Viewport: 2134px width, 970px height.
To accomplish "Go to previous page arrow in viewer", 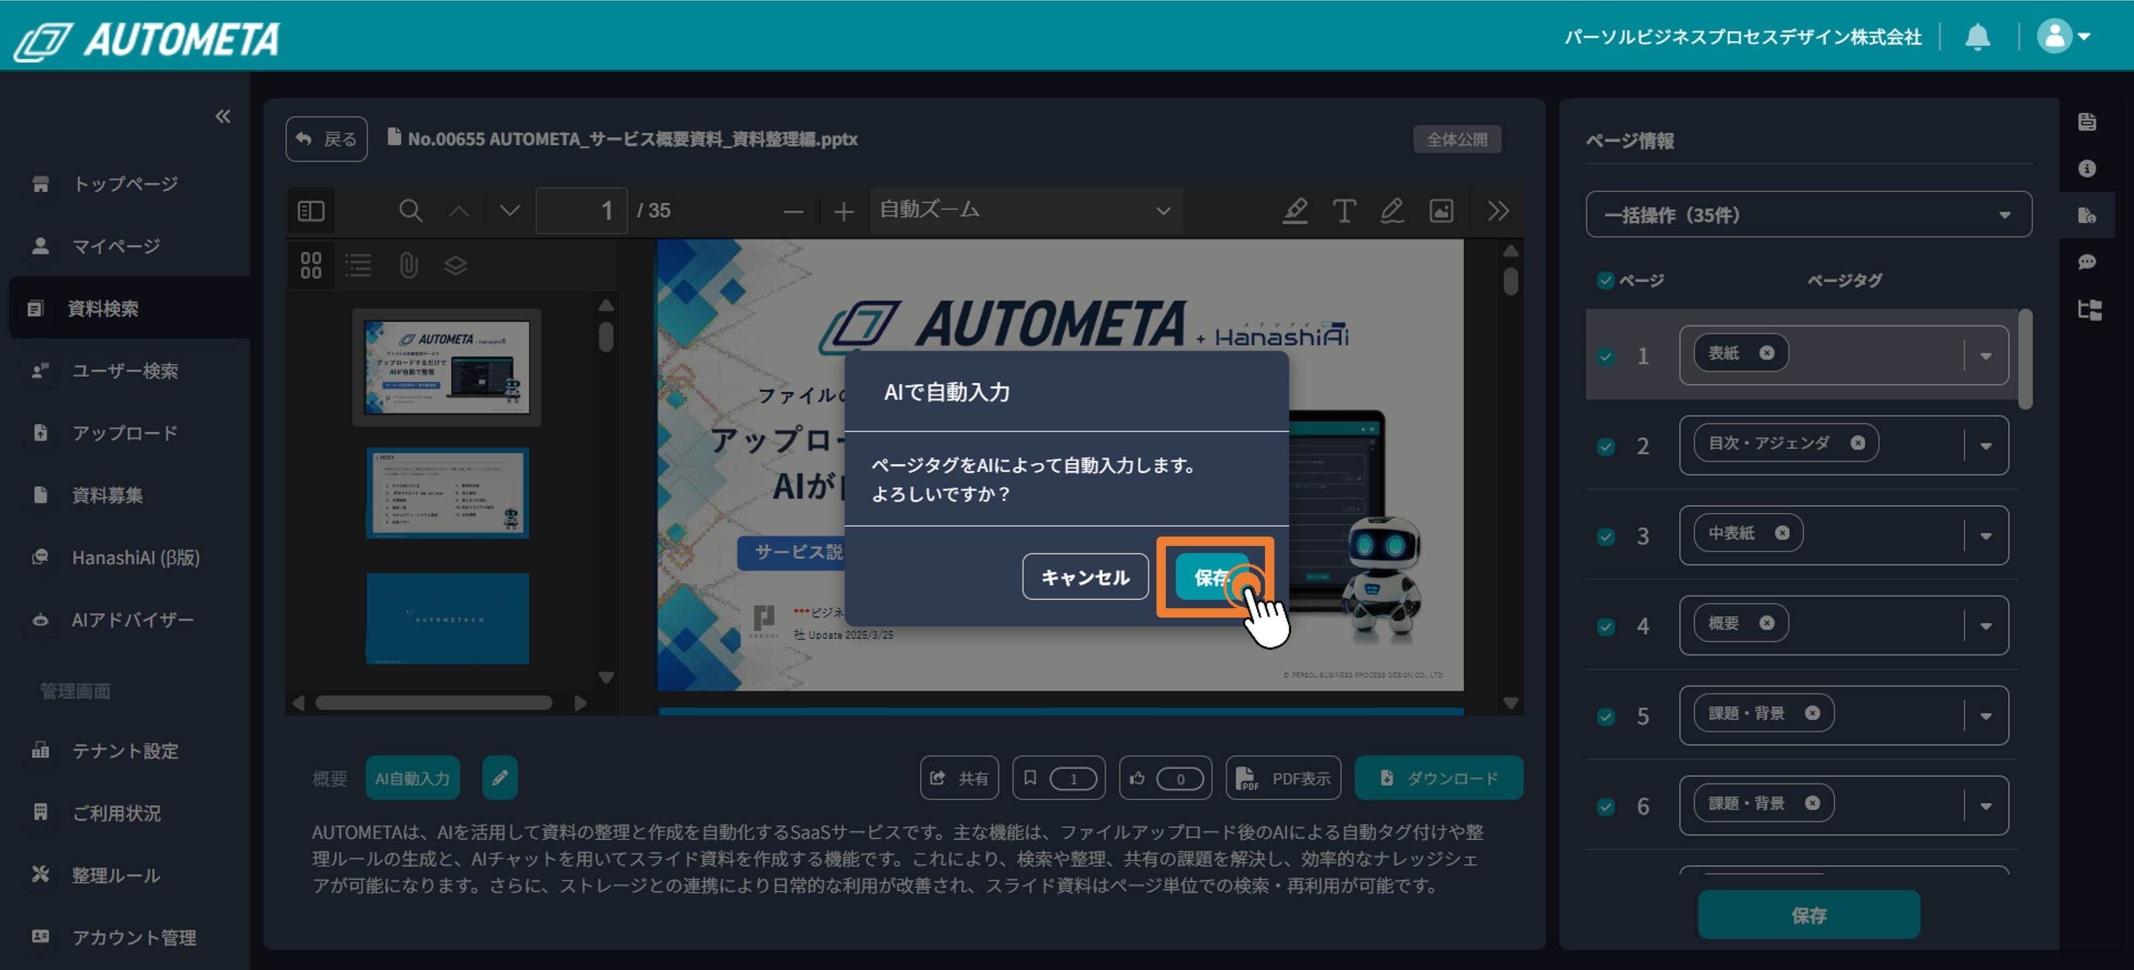I will tap(459, 210).
